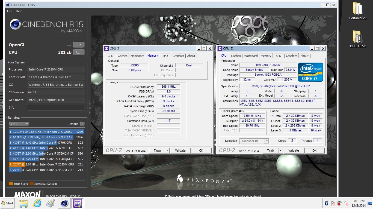Open Mainboard tab in Memory window
This screenshot has width=373, height=209.
coord(137,56)
